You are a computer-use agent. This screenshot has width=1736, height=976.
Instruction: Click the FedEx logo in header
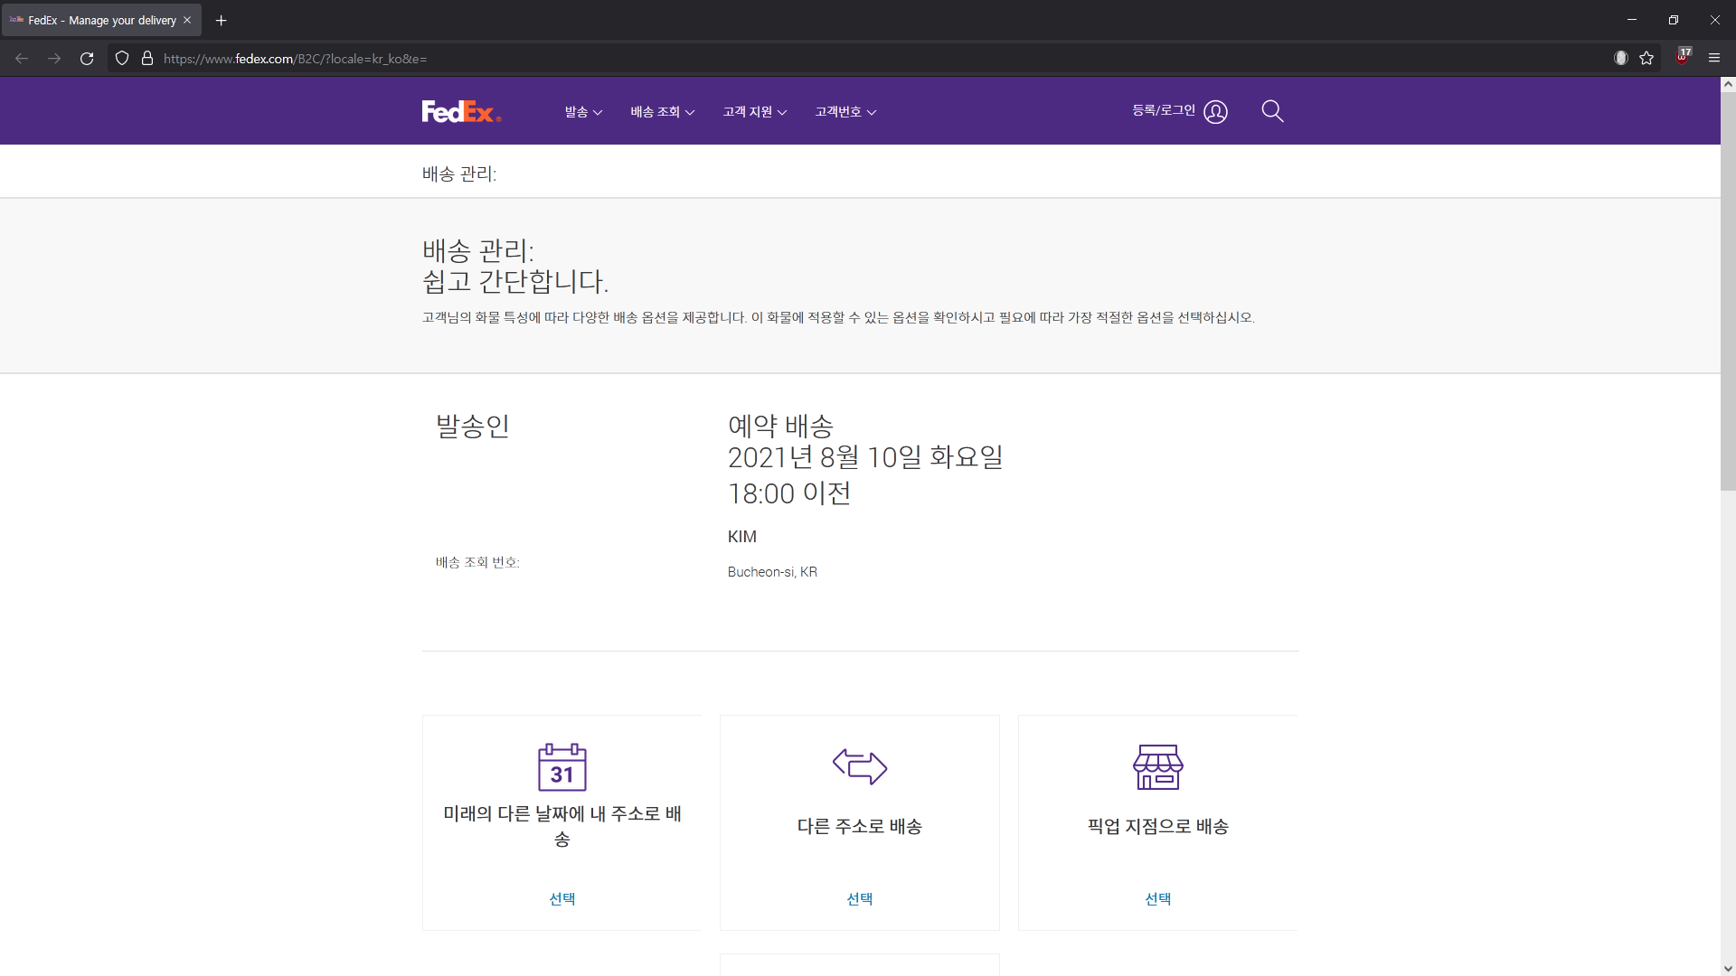click(460, 111)
